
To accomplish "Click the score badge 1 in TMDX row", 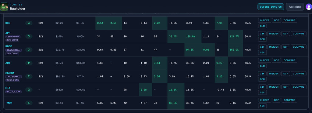I will (29, 103).
